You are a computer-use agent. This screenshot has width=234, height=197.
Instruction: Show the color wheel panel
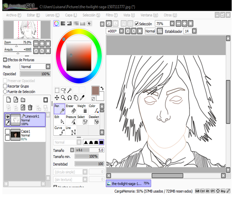pyautogui.click(x=56, y=24)
